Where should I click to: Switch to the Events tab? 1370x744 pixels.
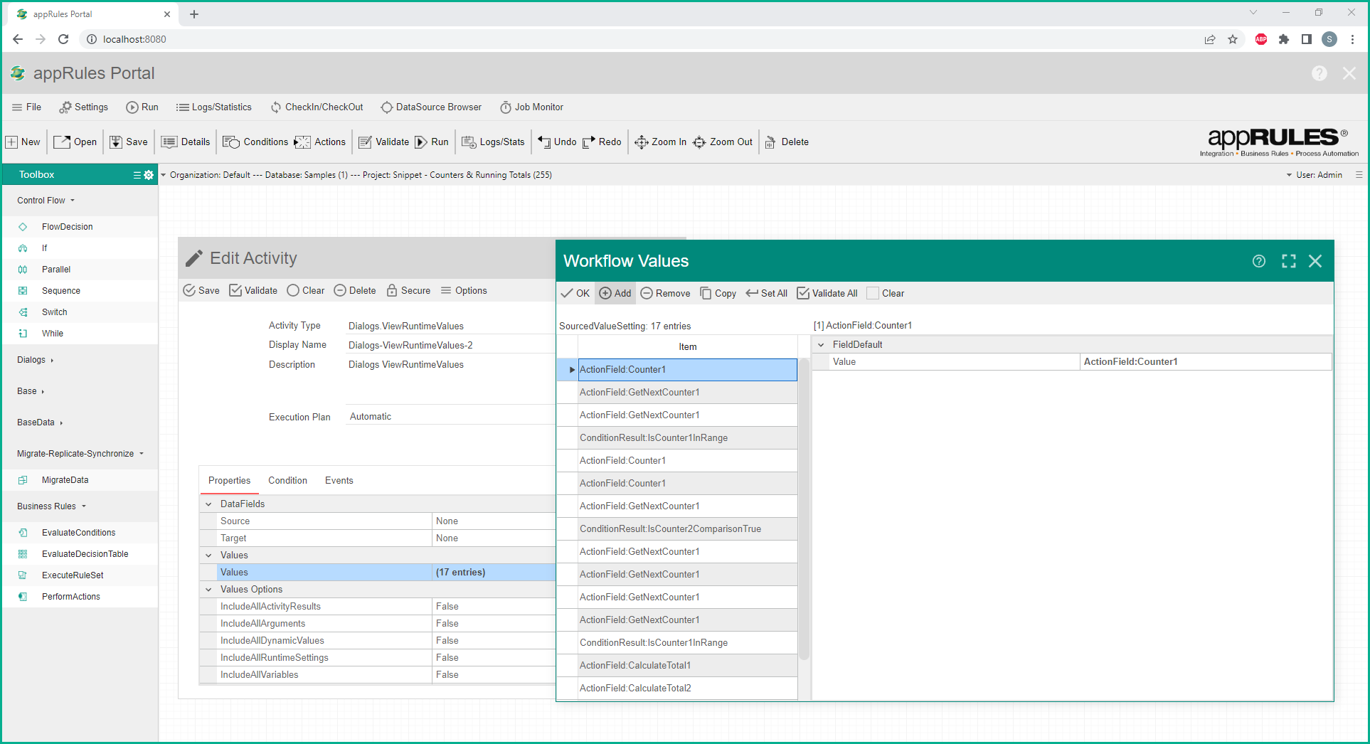click(339, 481)
